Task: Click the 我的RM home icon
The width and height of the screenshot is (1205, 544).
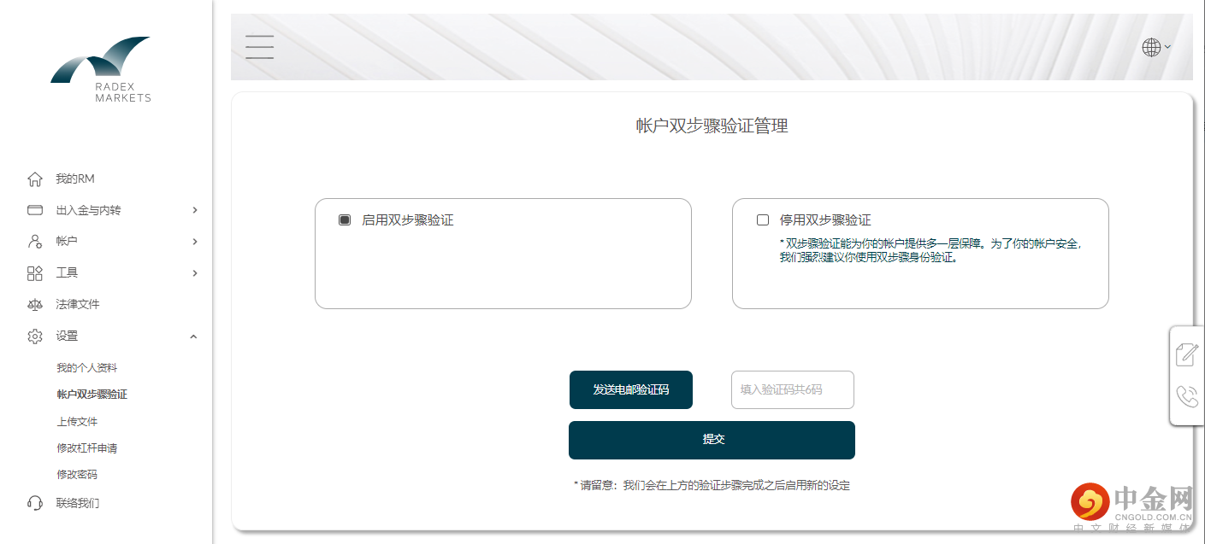Action: pyautogui.click(x=34, y=178)
